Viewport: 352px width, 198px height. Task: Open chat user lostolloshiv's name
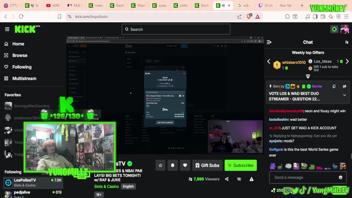[x=279, y=119]
